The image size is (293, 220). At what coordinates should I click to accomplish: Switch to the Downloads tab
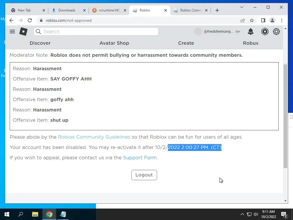coord(67,10)
